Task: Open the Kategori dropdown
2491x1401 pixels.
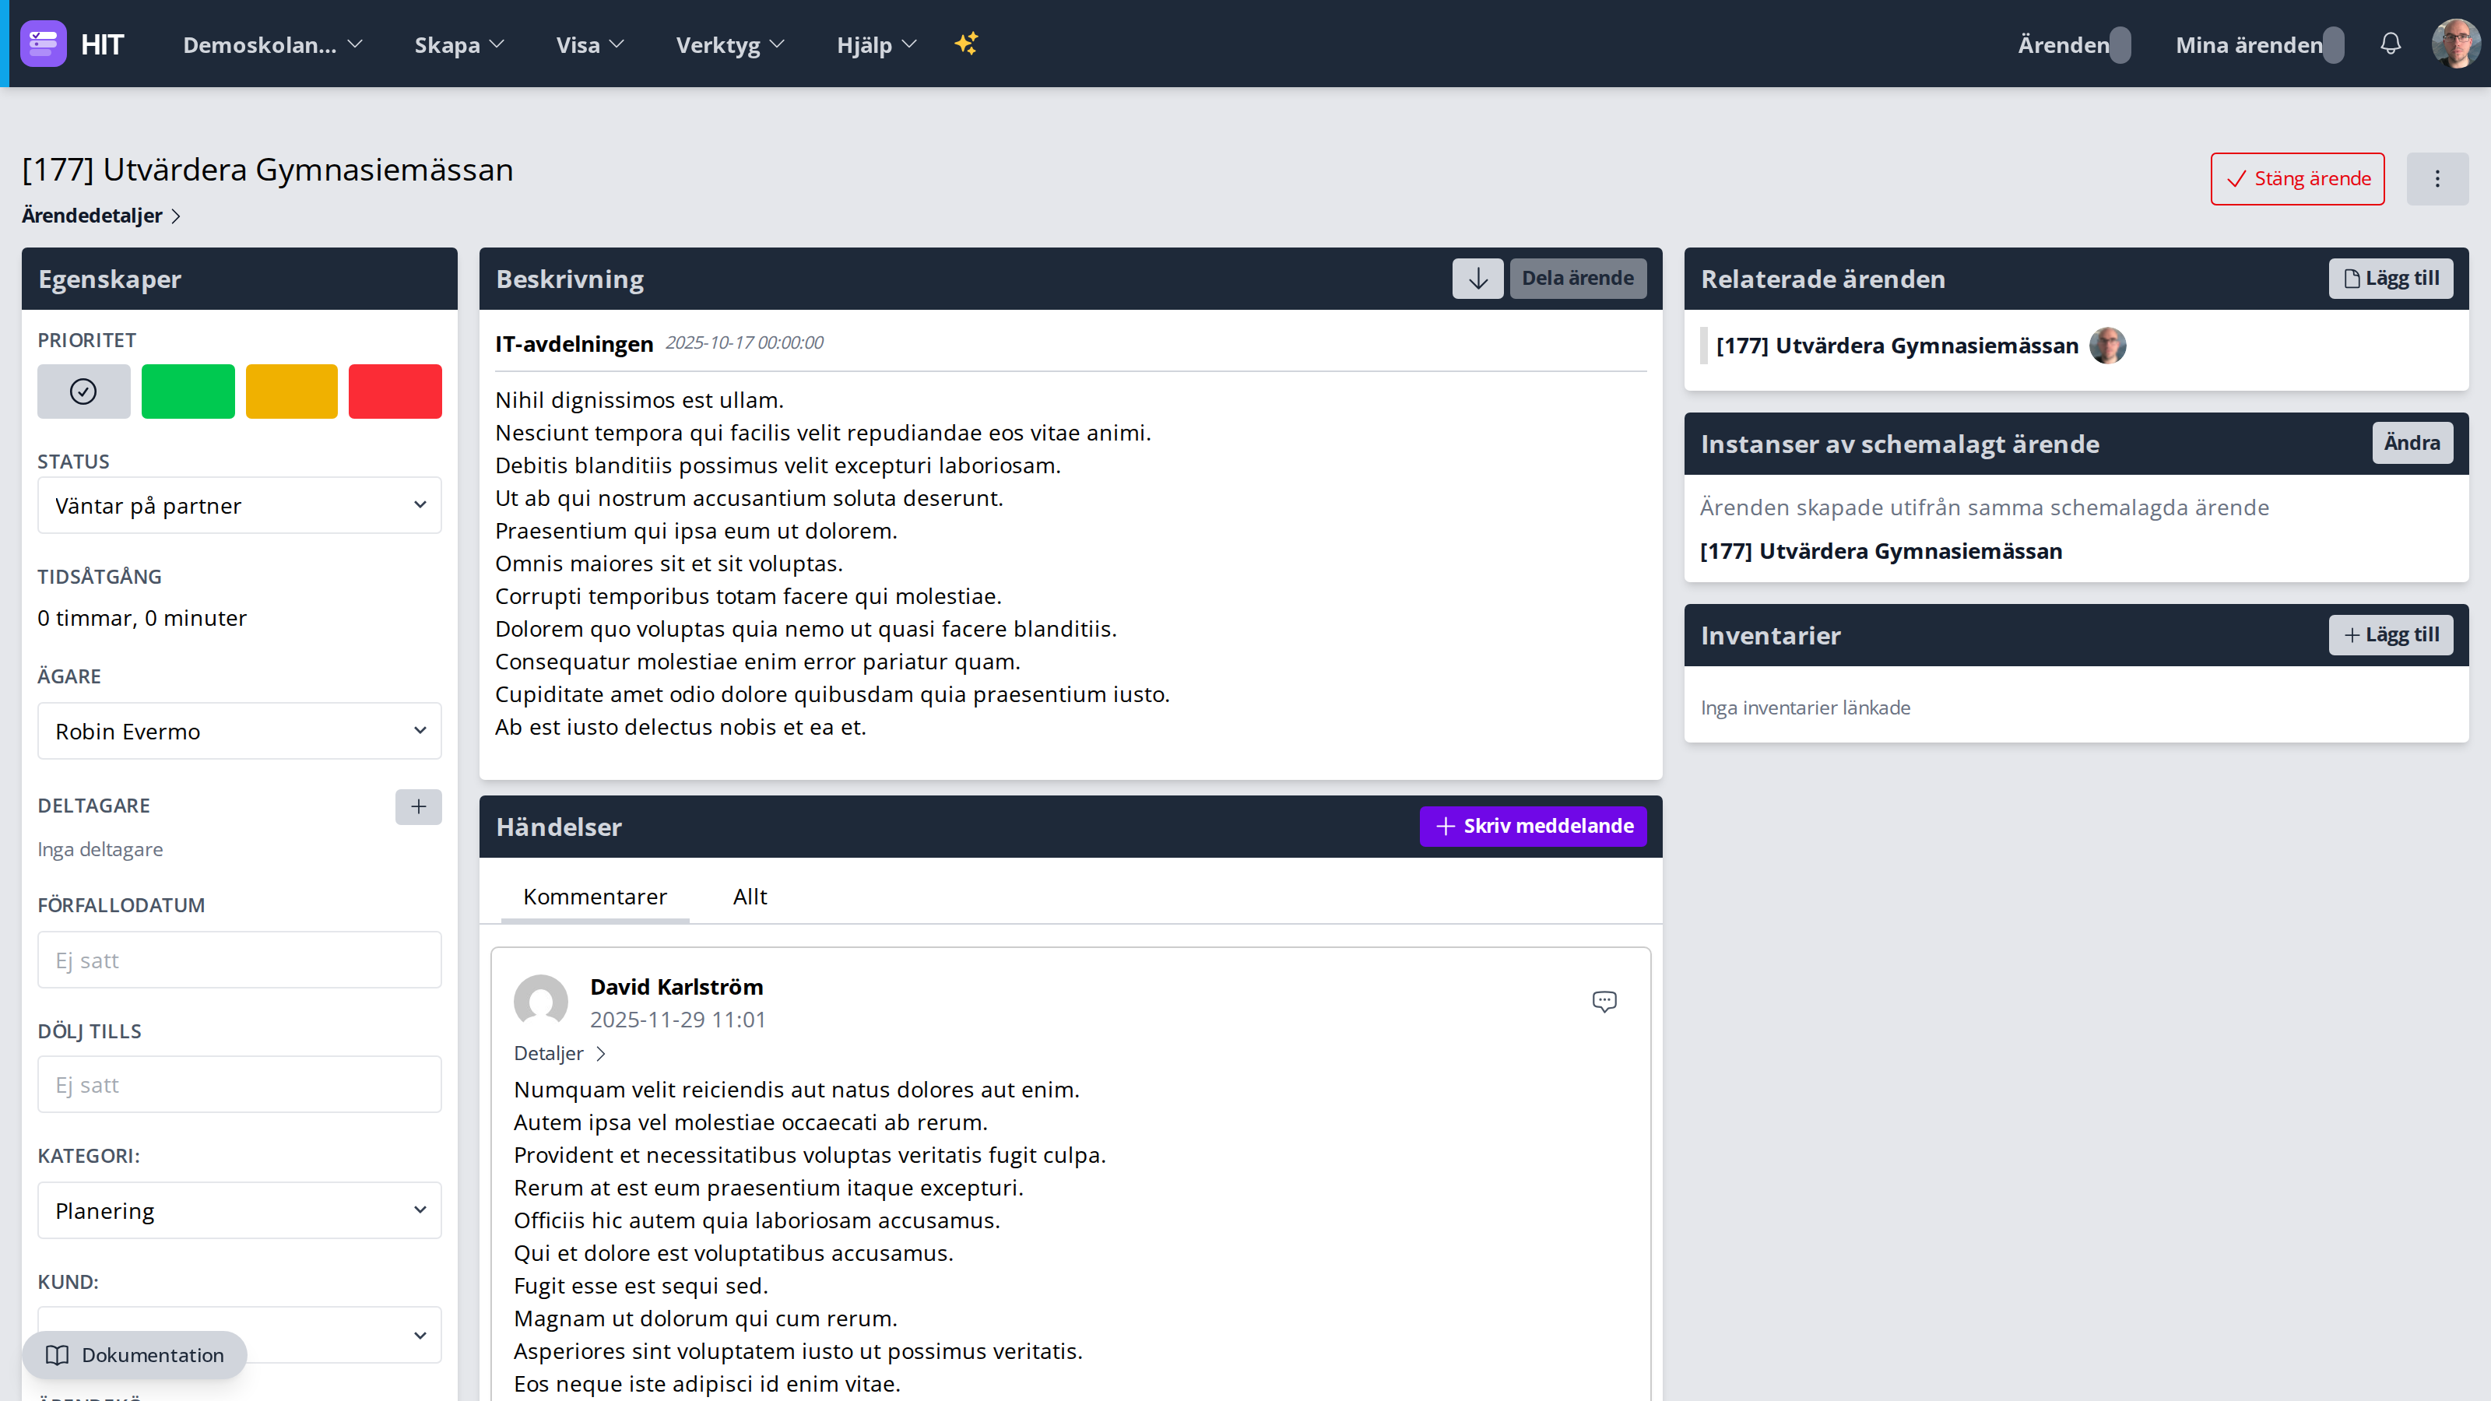Action: 240,1210
